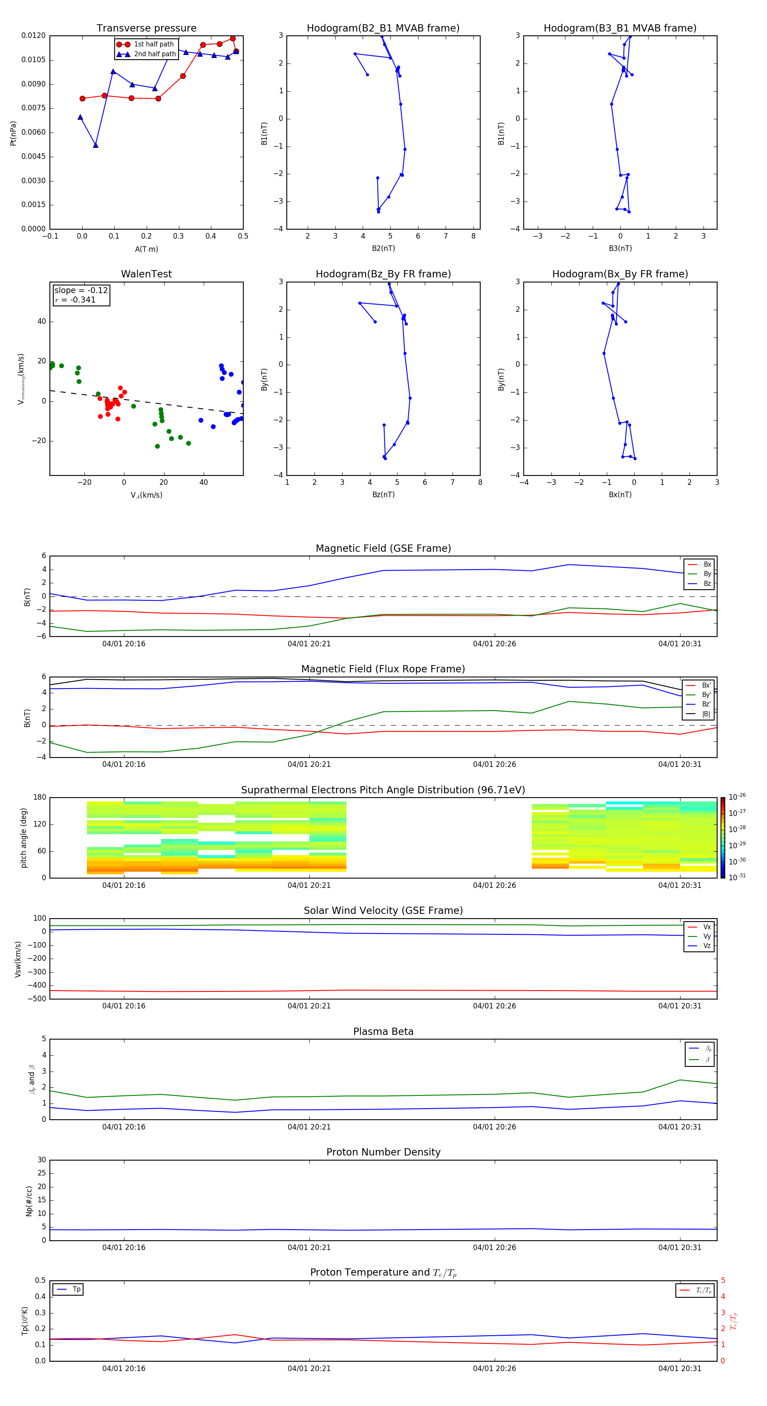
Task: Click the 'Pt(nPa)' y-axis label
Action: (x=13, y=133)
